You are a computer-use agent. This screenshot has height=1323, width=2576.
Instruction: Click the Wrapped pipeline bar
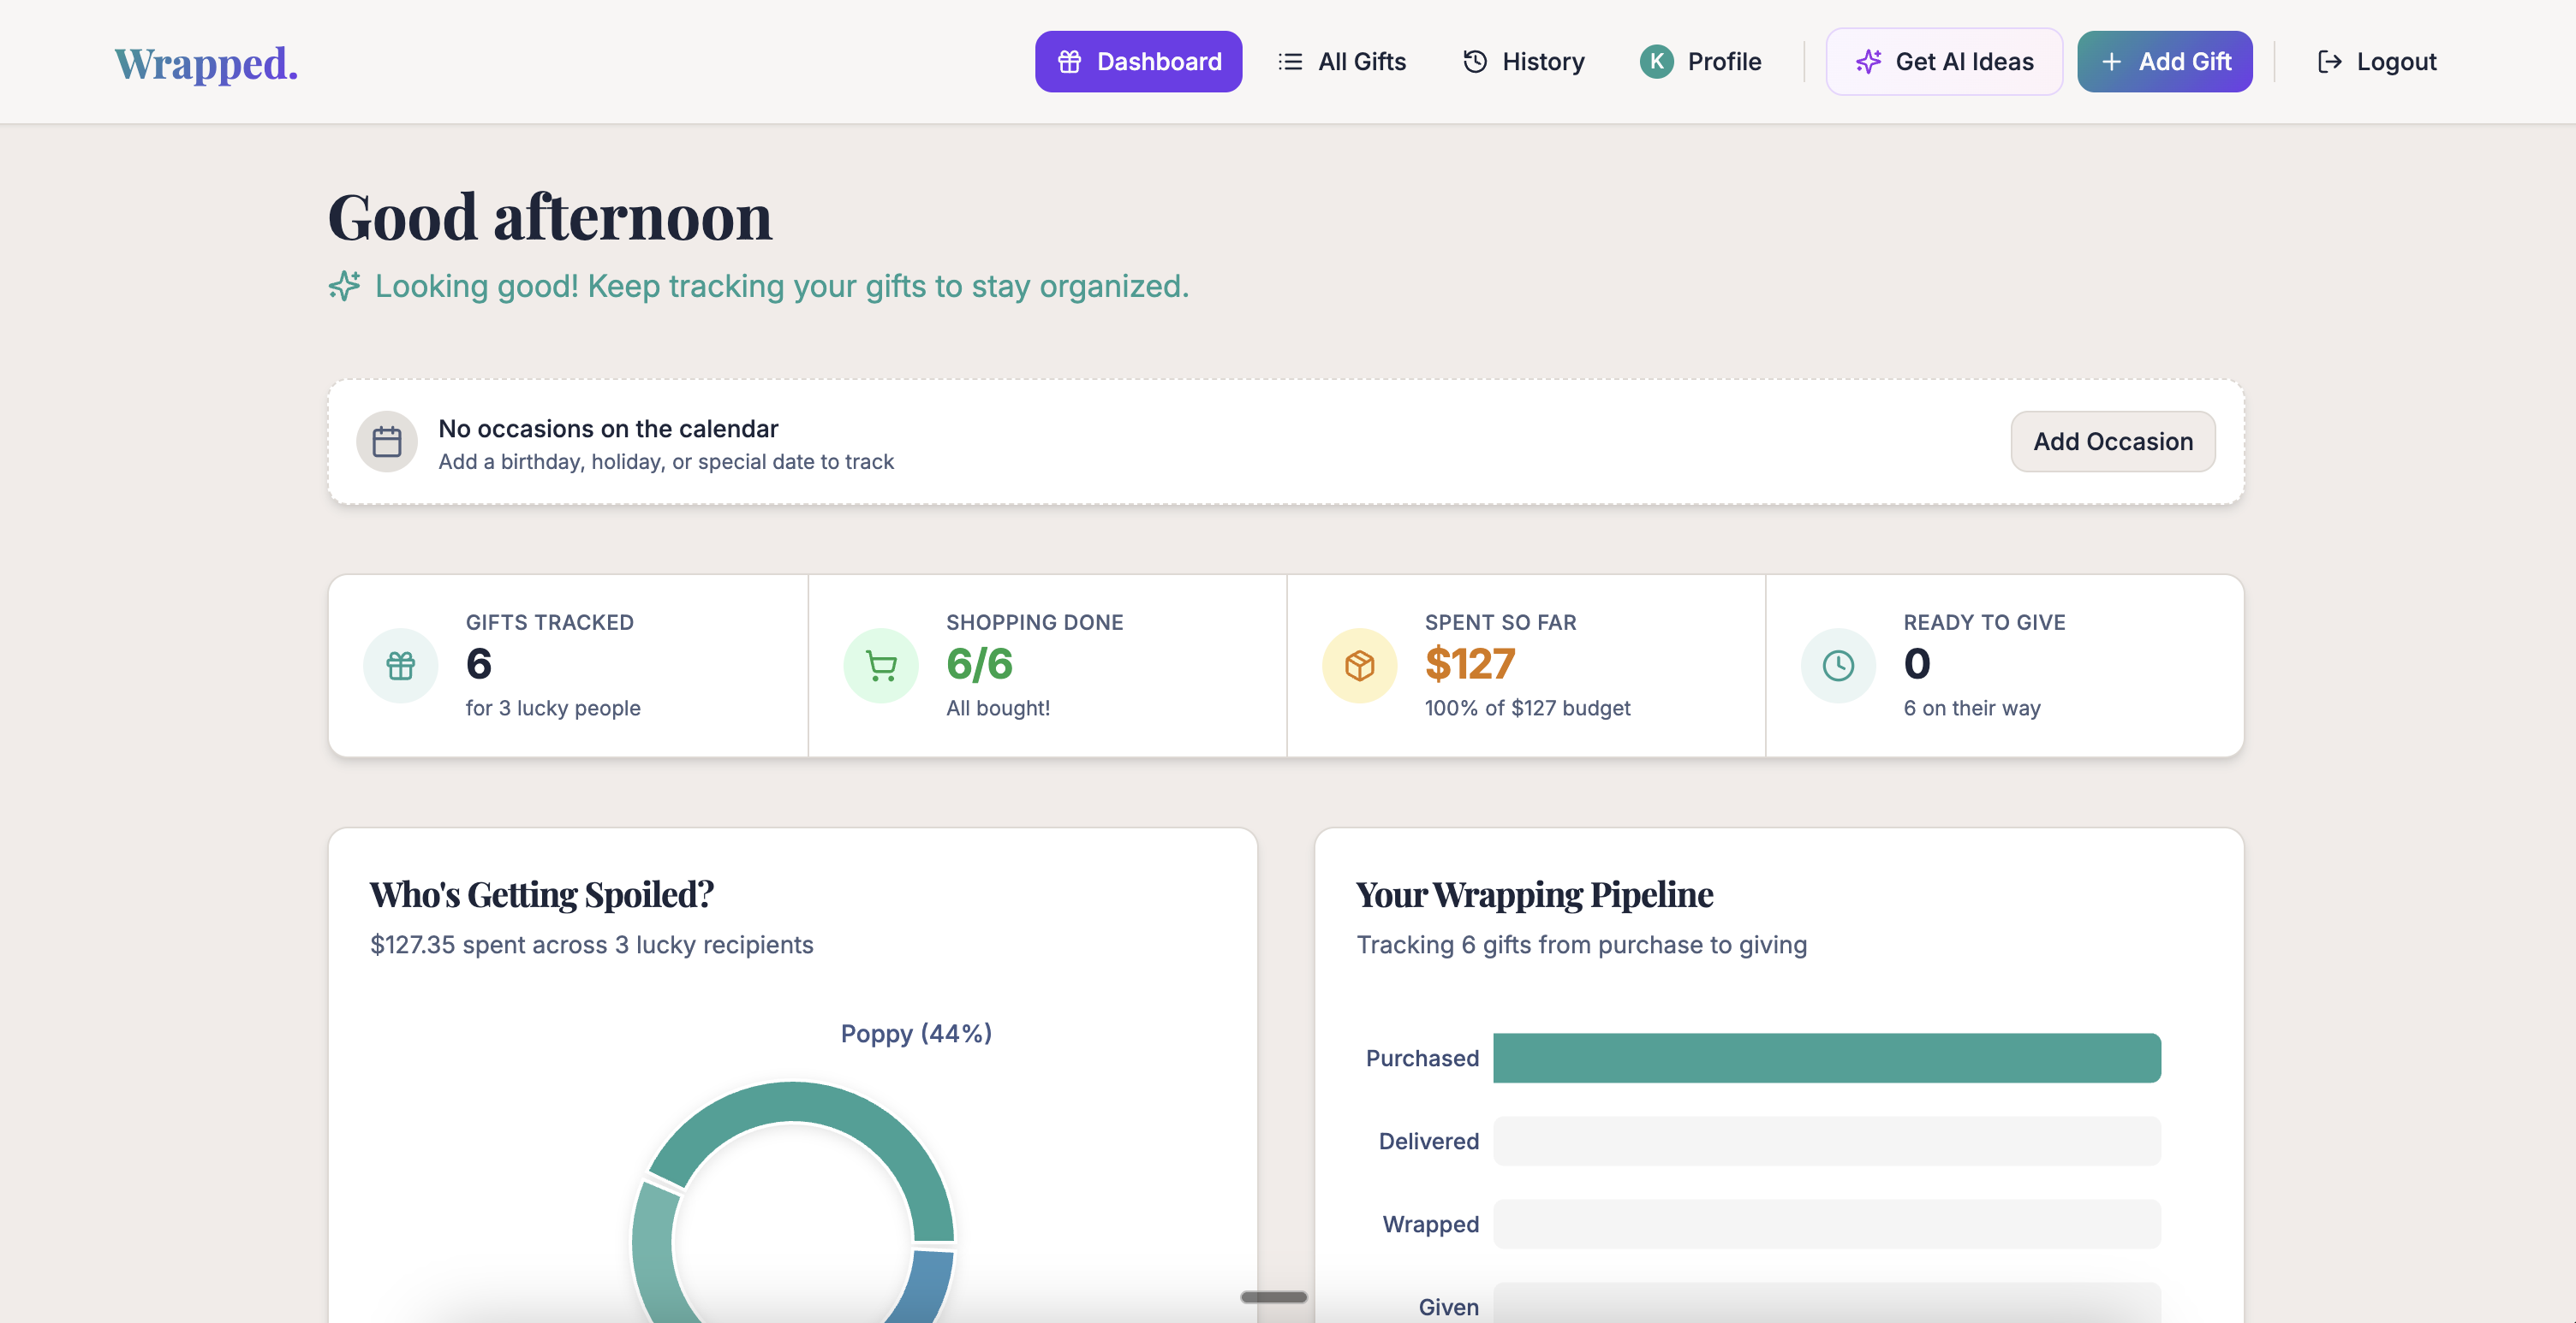[1826, 1224]
